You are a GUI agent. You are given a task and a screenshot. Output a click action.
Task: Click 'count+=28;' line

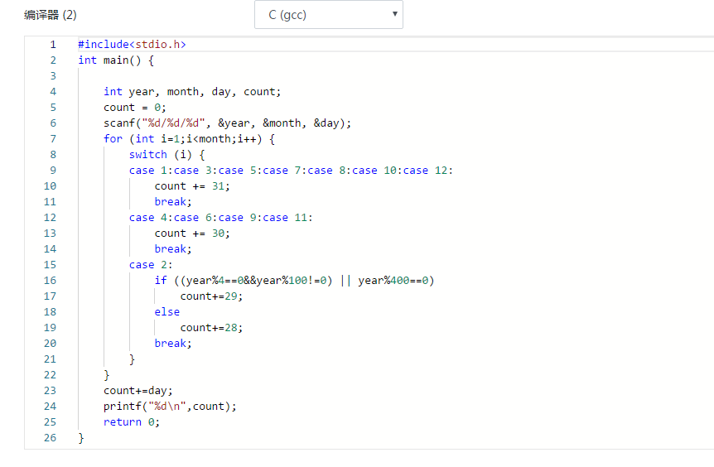[x=211, y=328]
